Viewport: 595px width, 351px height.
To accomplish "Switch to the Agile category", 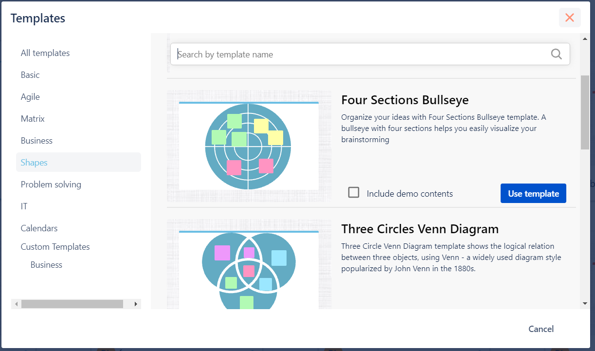I will [x=30, y=97].
